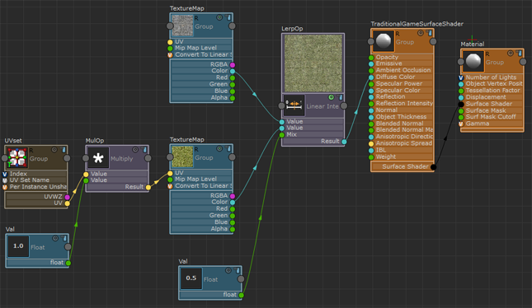Select the grass thumbnail on the lower TextureMap
Screen dimensions: 532x308
(182, 156)
